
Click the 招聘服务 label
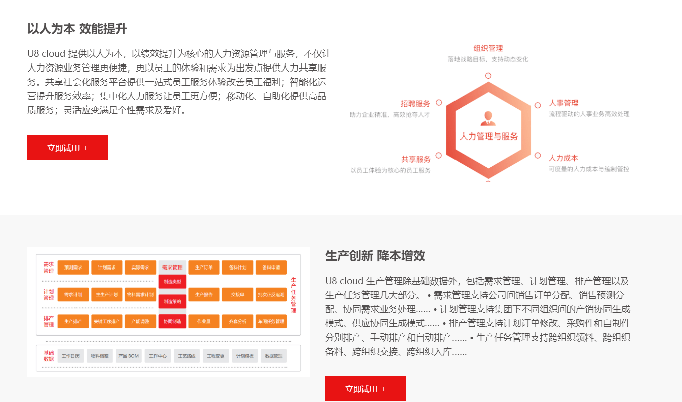[x=415, y=103]
